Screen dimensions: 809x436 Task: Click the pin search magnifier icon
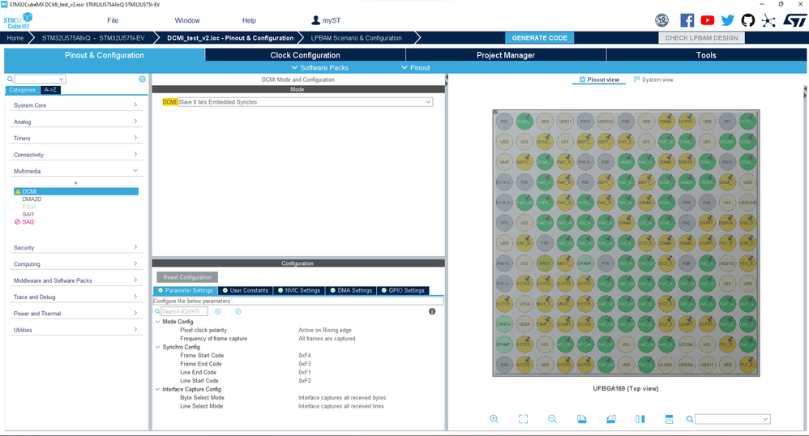tap(689, 419)
